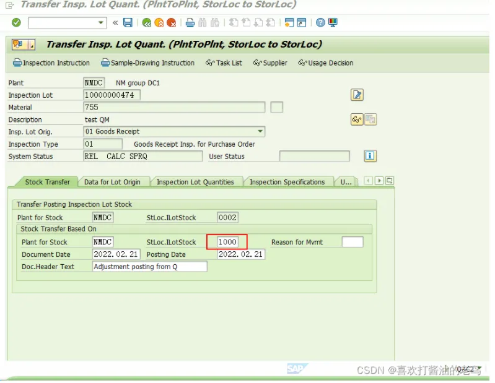This screenshot has height=383, width=495.
Task: Click the tab scroll left arrow
Action: coord(369,181)
